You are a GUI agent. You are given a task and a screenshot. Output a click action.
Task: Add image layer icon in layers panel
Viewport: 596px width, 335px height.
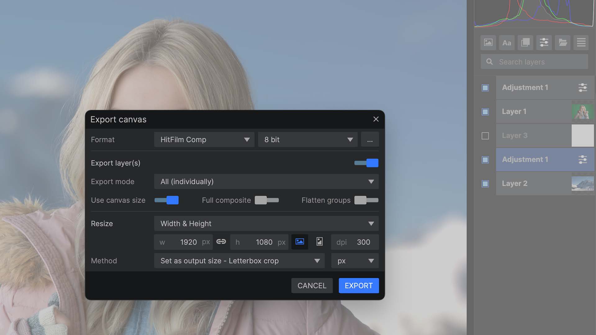488,42
